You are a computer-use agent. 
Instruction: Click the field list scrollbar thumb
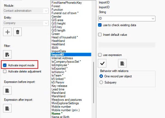94,83
